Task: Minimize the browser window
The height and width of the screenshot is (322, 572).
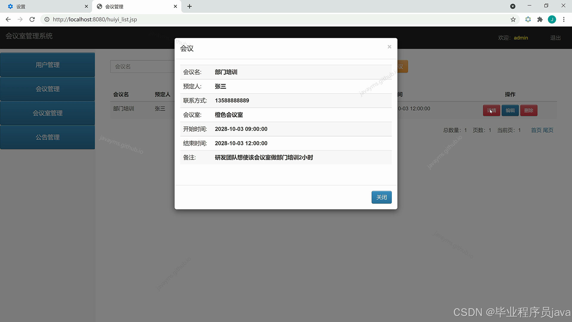Action: pyautogui.click(x=529, y=6)
